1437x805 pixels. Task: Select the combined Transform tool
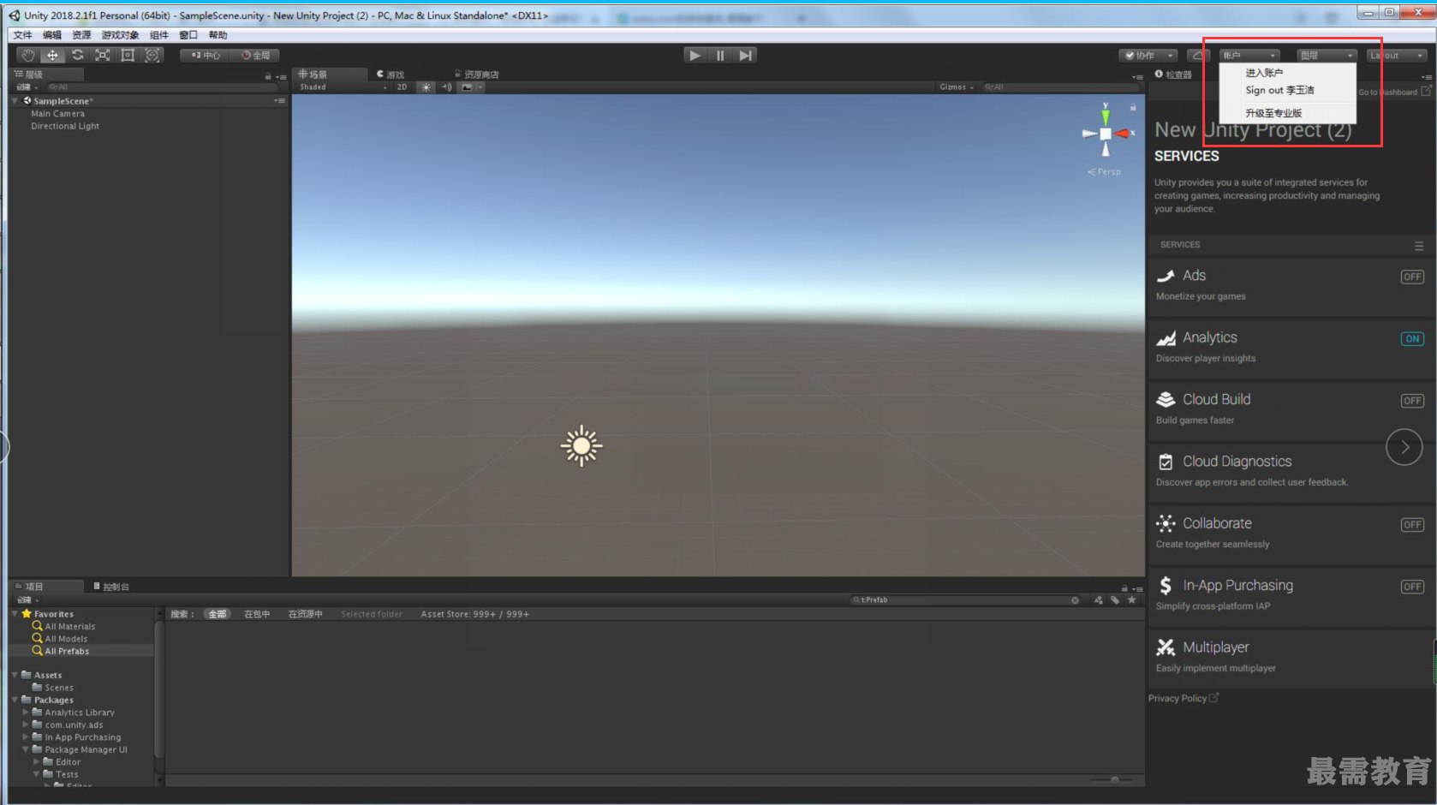click(152, 55)
